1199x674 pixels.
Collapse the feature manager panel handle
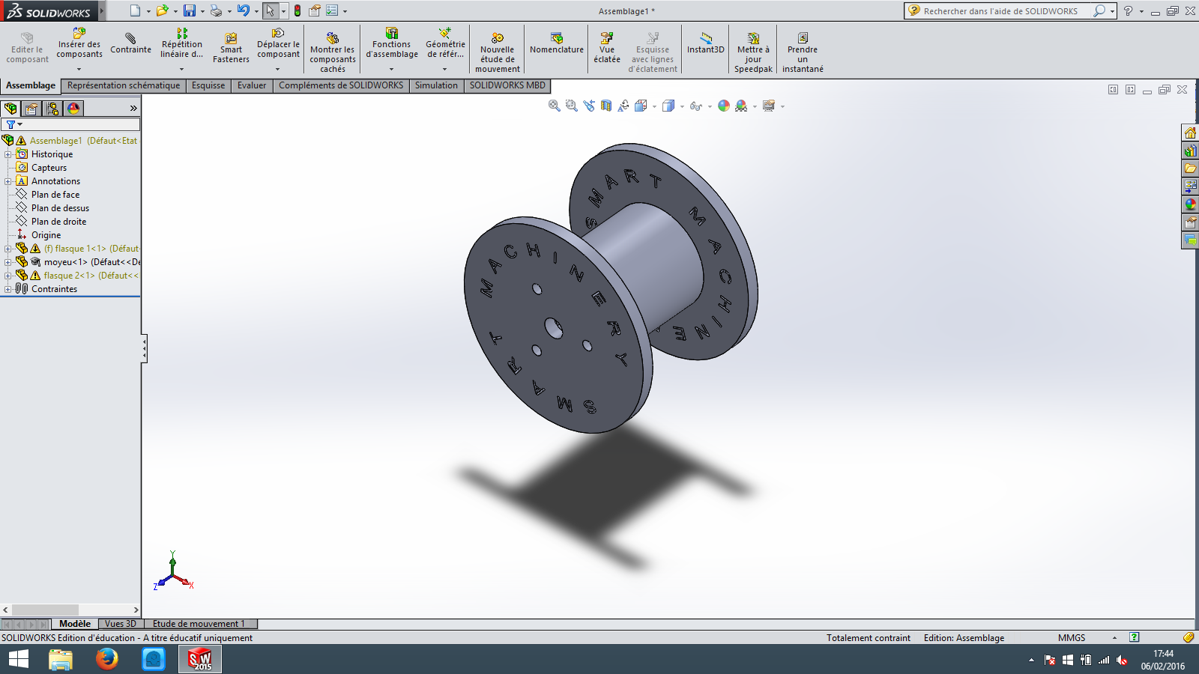[144, 349]
